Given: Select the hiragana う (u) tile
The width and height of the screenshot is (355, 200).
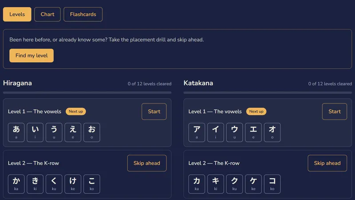Looking at the screenshot, I should click(54, 132).
